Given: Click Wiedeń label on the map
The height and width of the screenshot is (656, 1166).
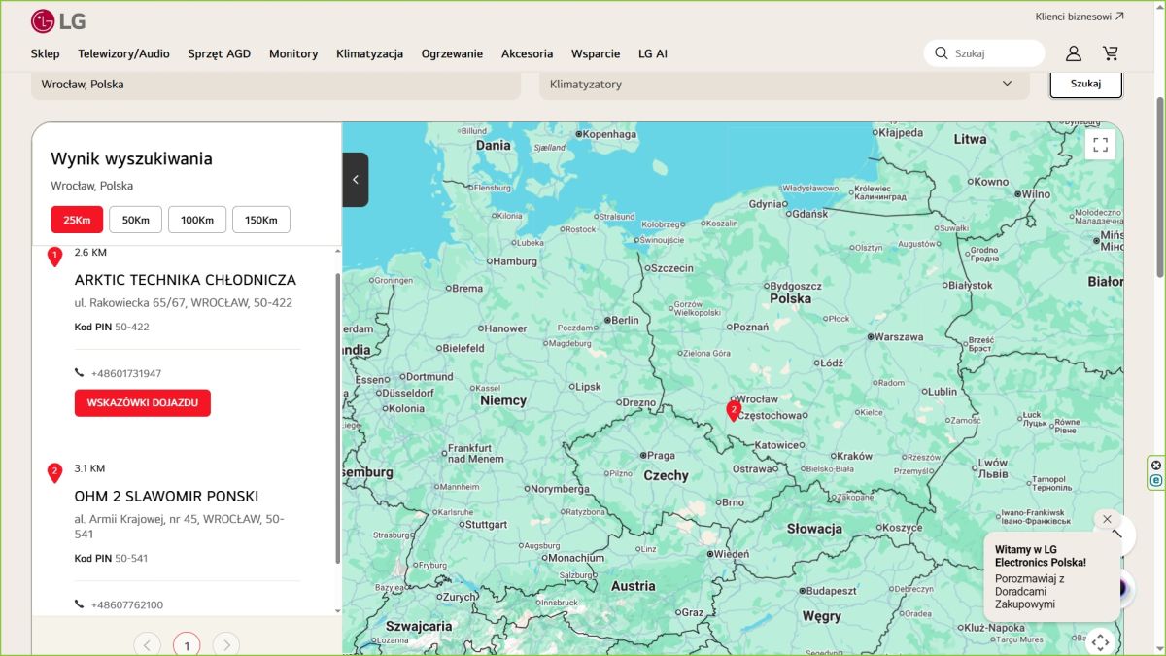Looking at the screenshot, I should click(730, 554).
